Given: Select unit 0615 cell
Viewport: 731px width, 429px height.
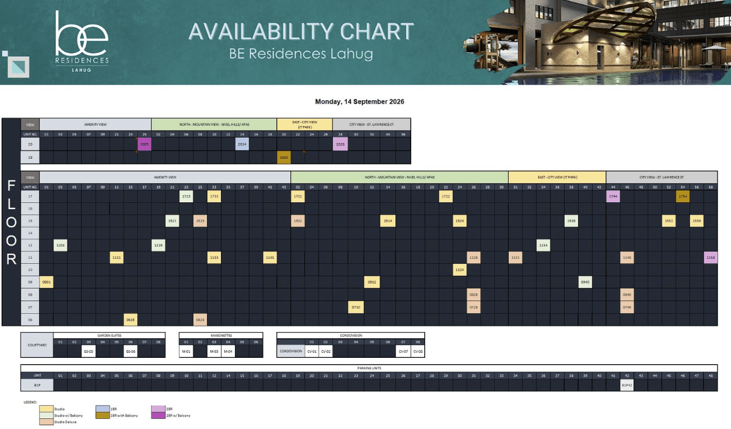Looking at the screenshot, I should [130, 319].
